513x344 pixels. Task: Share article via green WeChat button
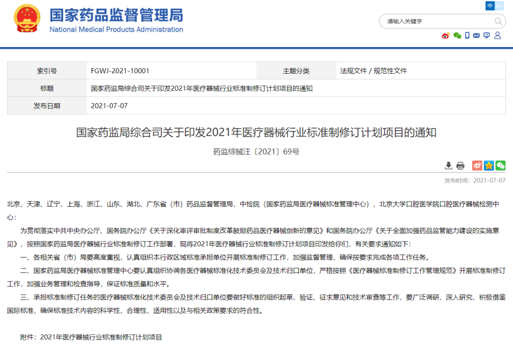coord(501,166)
